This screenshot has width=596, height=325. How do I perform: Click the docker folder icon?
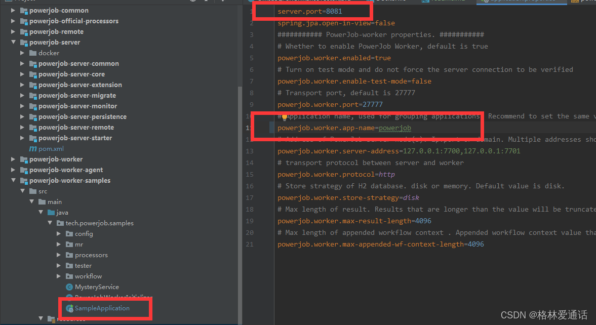click(x=33, y=53)
